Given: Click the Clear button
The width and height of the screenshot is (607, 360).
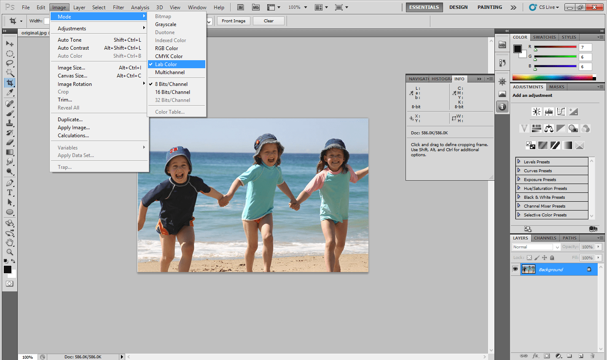Looking at the screenshot, I should [x=269, y=21].
